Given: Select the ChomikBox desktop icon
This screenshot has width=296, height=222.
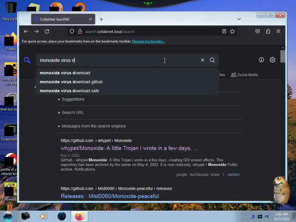Looking at the screenshot, I should click(10, 192).
